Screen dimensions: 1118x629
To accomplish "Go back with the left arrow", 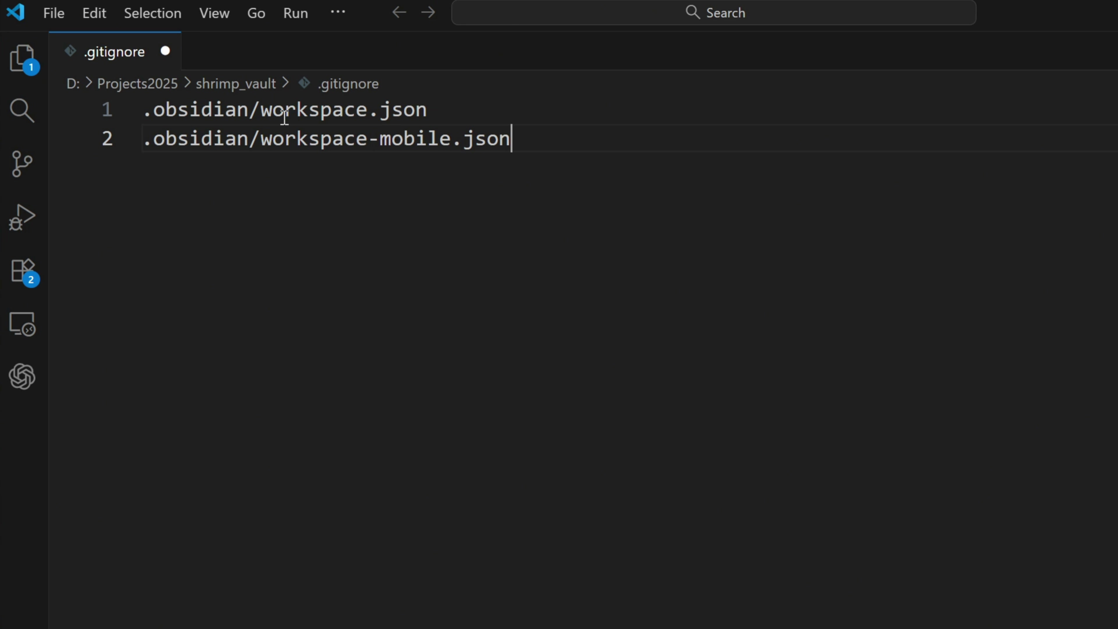I will [x=399, y=13].
